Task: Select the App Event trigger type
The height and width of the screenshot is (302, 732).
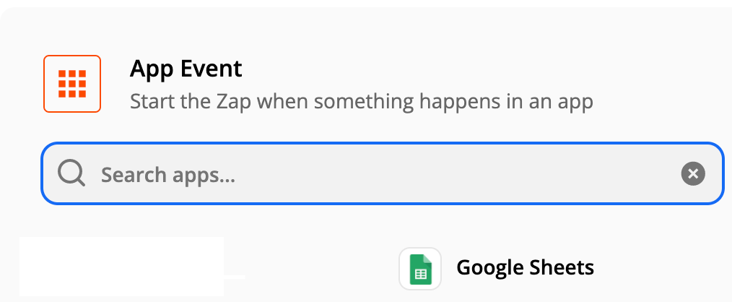Action: [186, 69]
